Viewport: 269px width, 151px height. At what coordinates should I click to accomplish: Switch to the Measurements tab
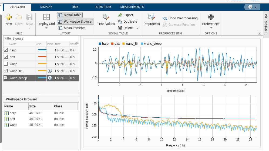132,7
